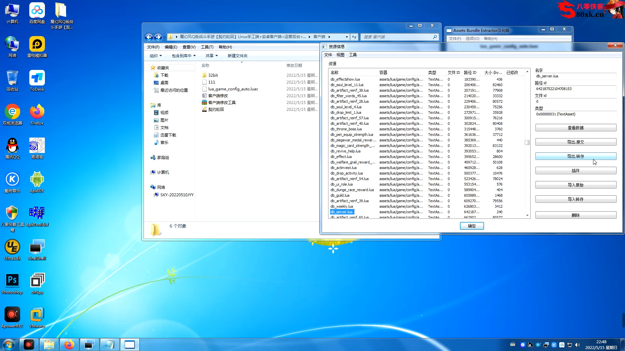Open the 回收站 recycle bin icon
625x351 pixels.
click(x=12, y=81)
